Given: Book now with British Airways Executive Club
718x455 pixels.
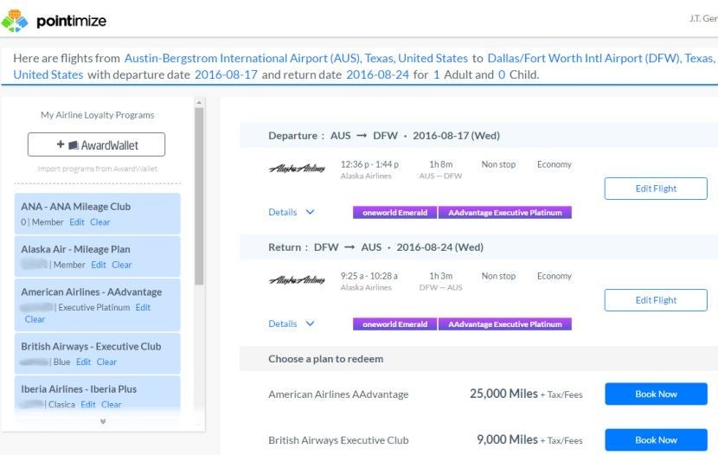Looking at the screenshot, I should click(x=655, y=440).
